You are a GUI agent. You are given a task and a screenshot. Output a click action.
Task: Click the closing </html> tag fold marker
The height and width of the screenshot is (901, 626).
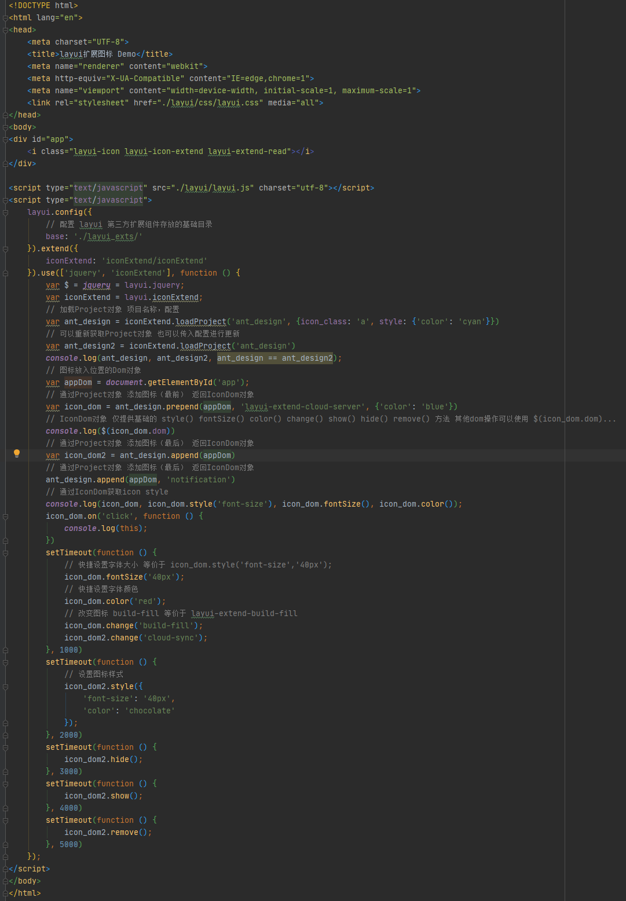(5, 893)
